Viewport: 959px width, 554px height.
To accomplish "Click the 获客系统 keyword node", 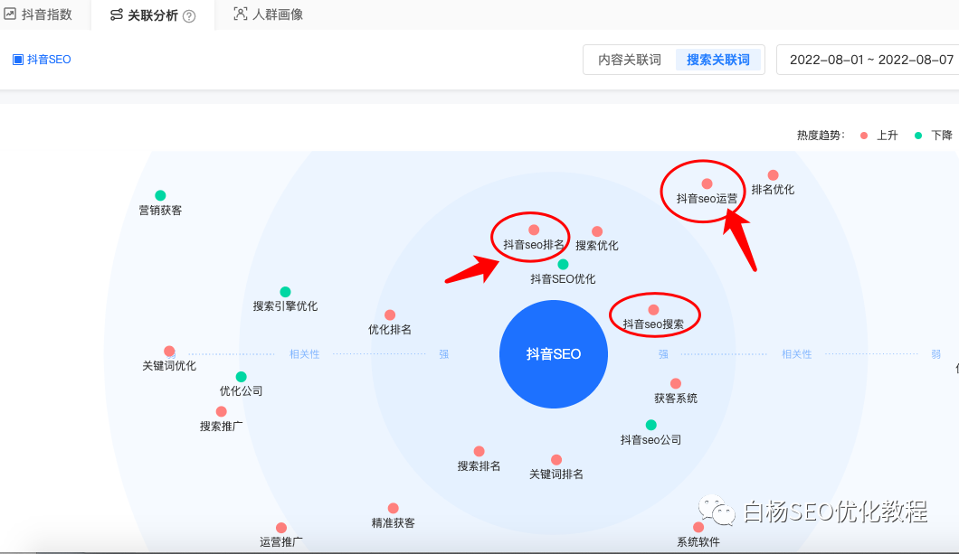I will [676, 384].
